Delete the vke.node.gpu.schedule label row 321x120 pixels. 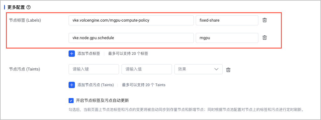[x=265, y=38]
